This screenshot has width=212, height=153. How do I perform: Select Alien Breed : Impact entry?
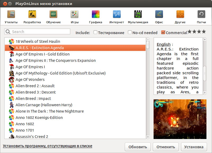[75, 99]
